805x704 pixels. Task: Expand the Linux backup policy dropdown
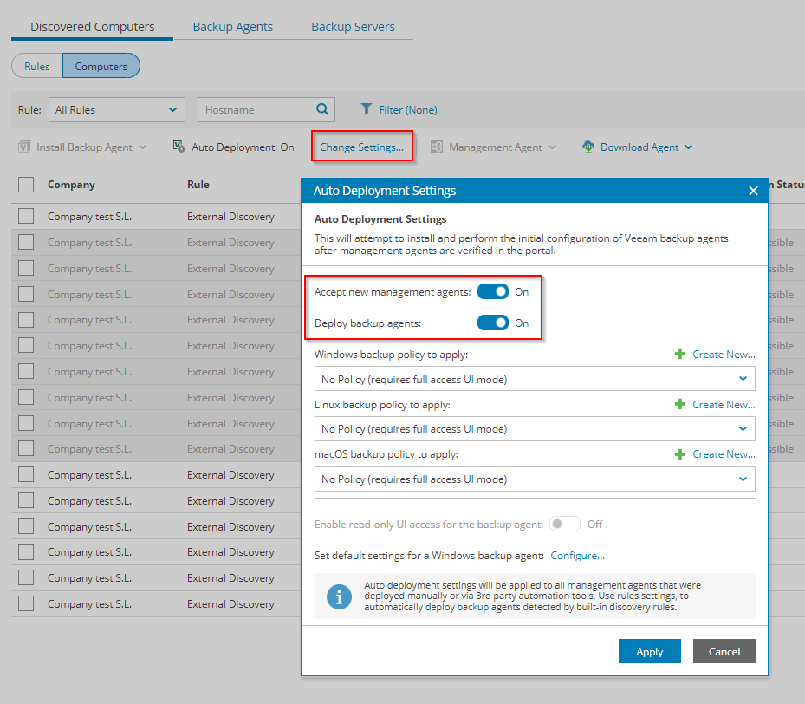(x=534, y=428)
